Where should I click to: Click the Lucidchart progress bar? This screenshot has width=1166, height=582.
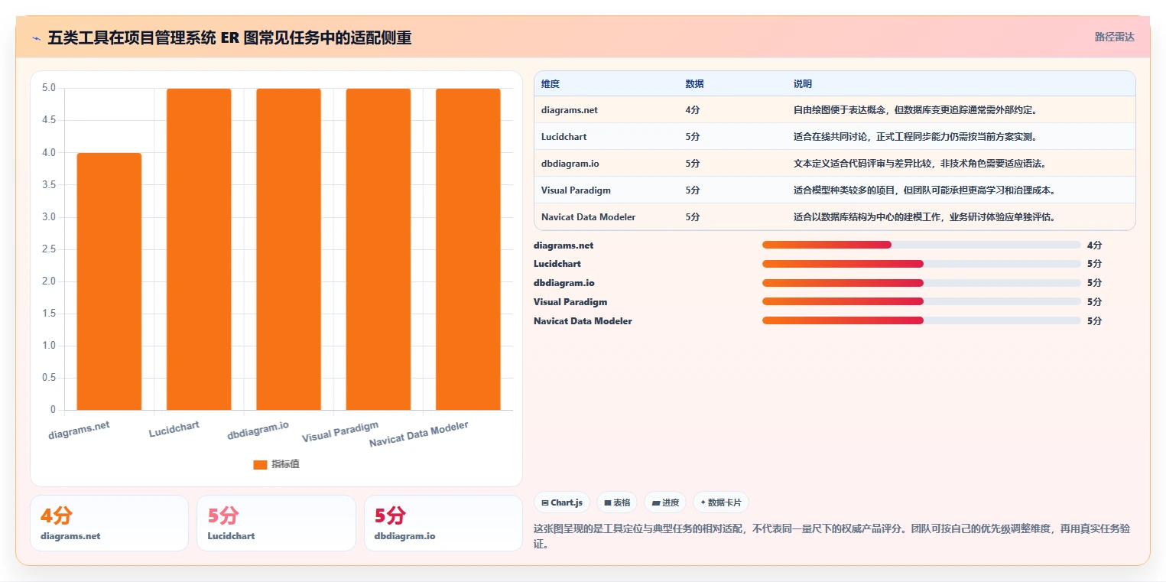pos(921,264)
